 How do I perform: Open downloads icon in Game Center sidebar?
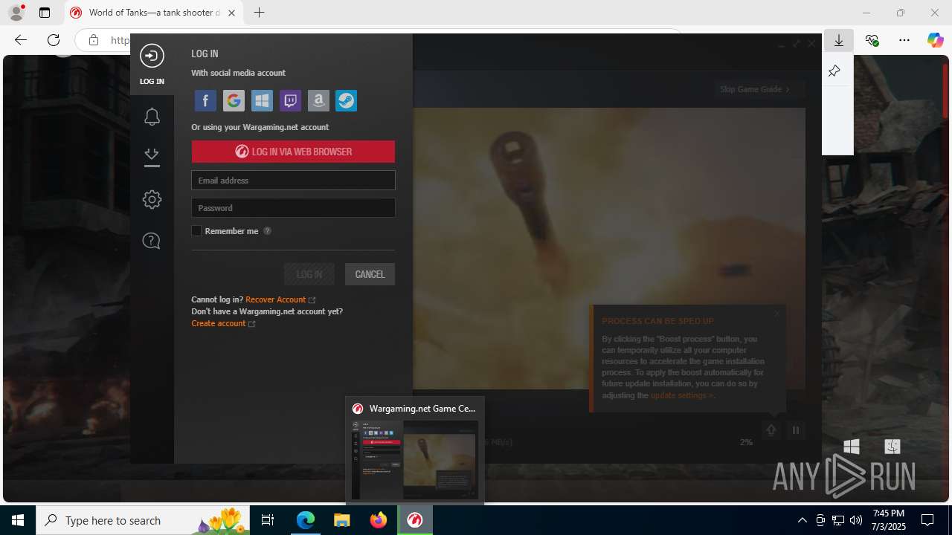point(152,157)
